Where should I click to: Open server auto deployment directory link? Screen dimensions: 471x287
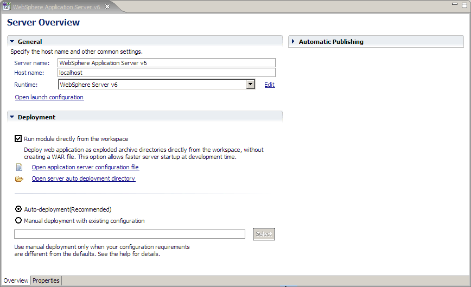click(x=84, y=178)
